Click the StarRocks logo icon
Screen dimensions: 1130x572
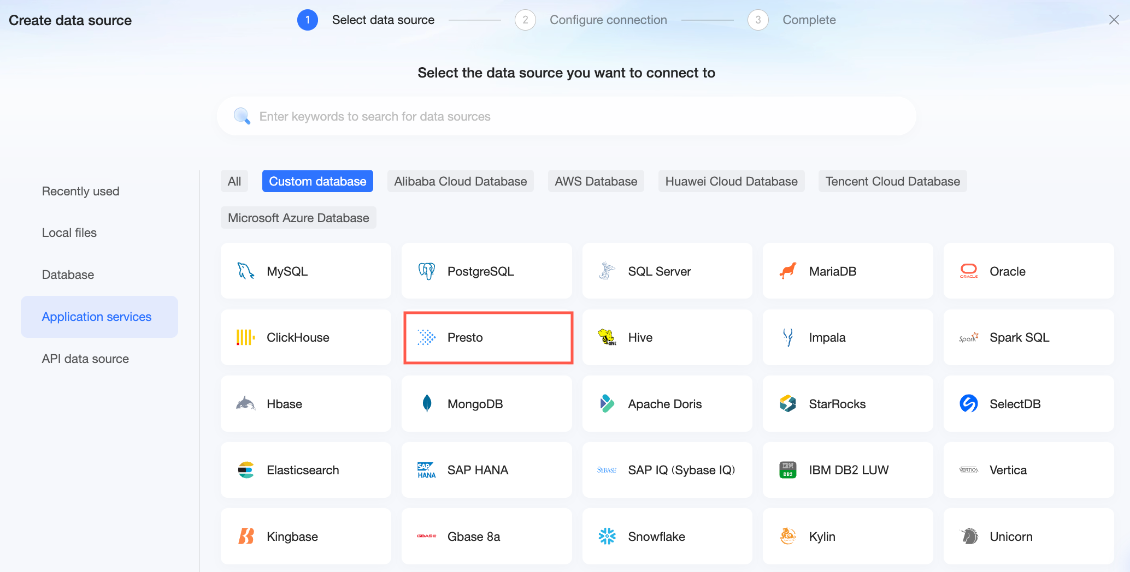(x=787, y=404)
